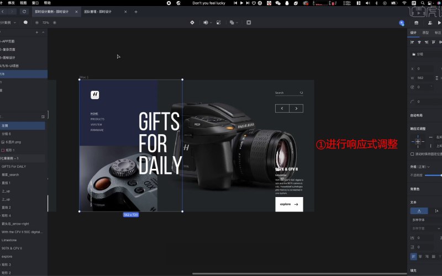Click the macOS screen recording icon in menu bar

pos(169,3)
